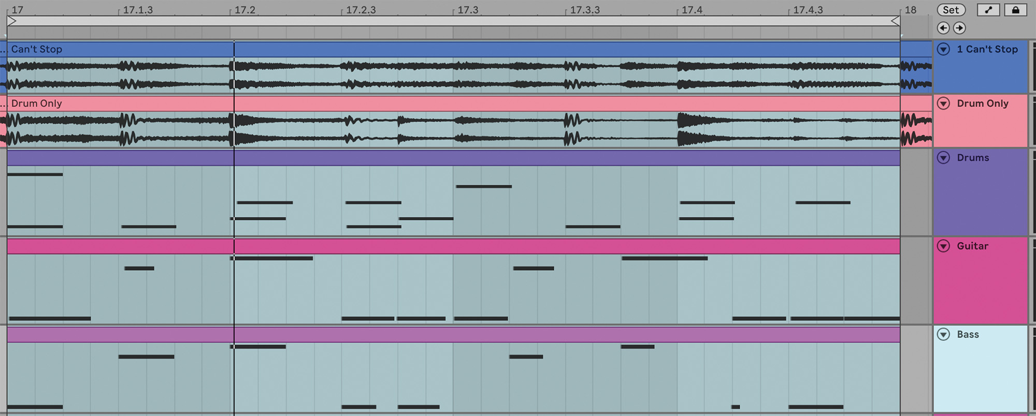Image resolution: width=1036 pixels, height=416 pixels.
Task: Click the Bass track unfold triangle
Action: (943, 335)
